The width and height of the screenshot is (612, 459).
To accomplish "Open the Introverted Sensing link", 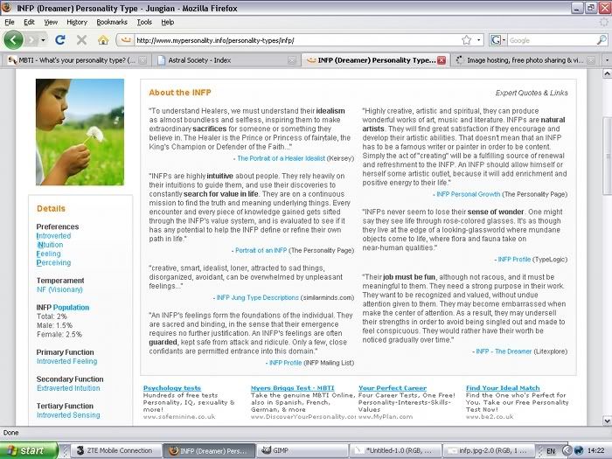I will [x=68, y=415].
